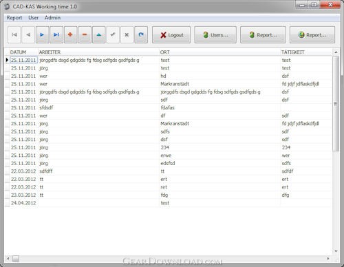The image size is (344, 267).
Task: Click the previous record arrow
Action: point(28,34)
